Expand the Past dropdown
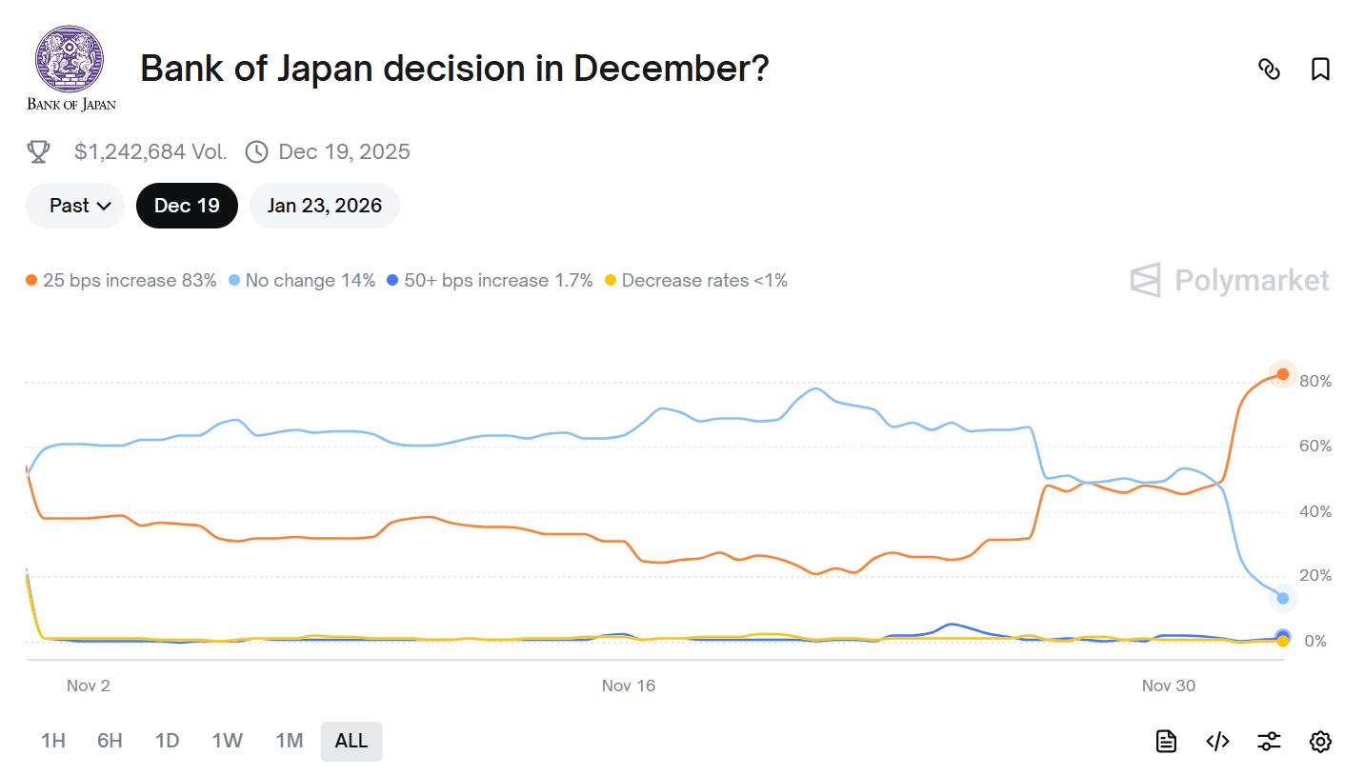 (x=74, y=205)
